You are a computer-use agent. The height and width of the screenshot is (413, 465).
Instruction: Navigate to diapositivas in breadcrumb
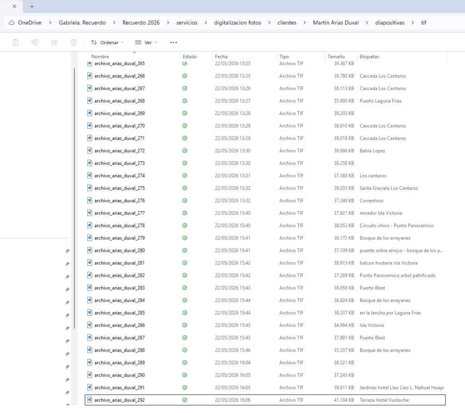pyautogui.click(x=390, y=23)
